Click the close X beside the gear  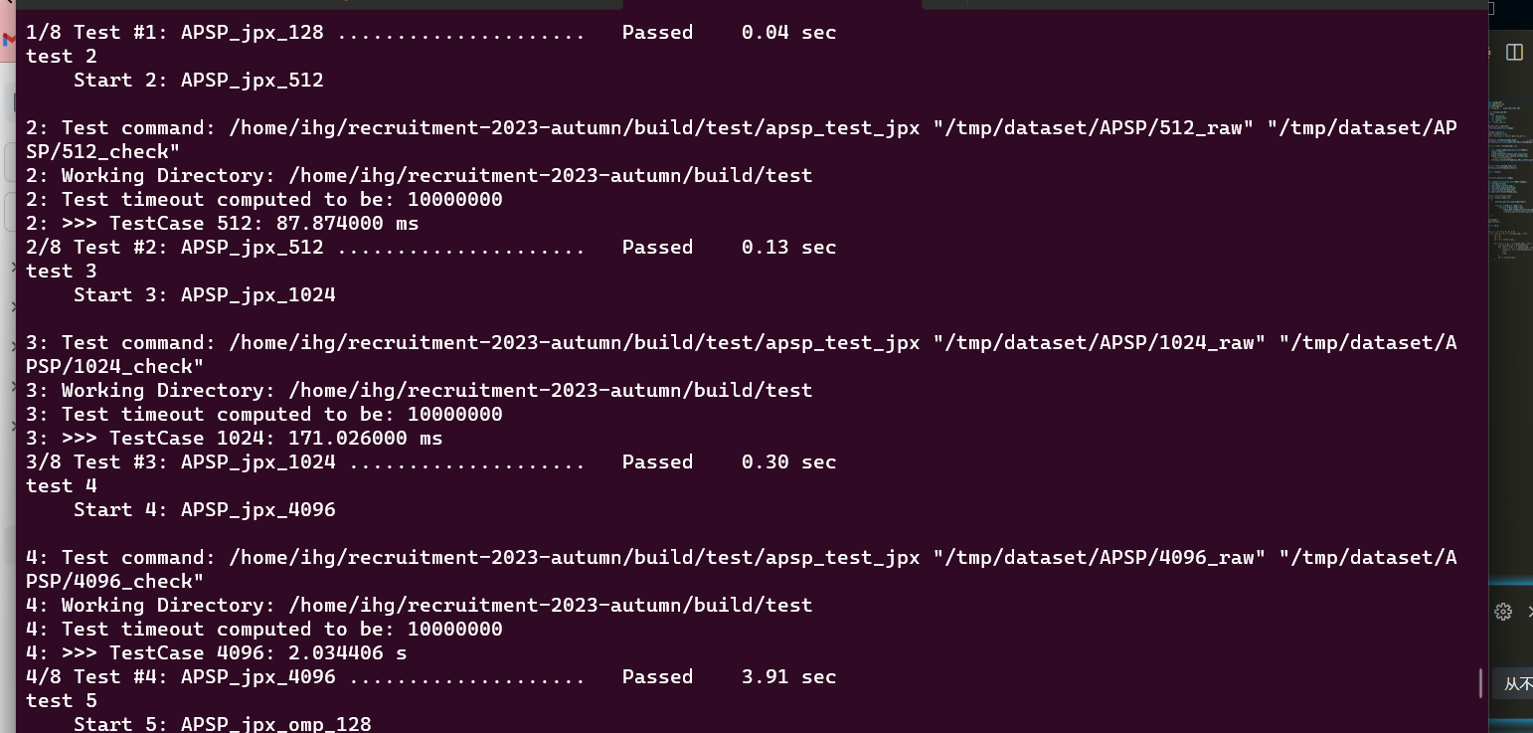[1529, 612]
